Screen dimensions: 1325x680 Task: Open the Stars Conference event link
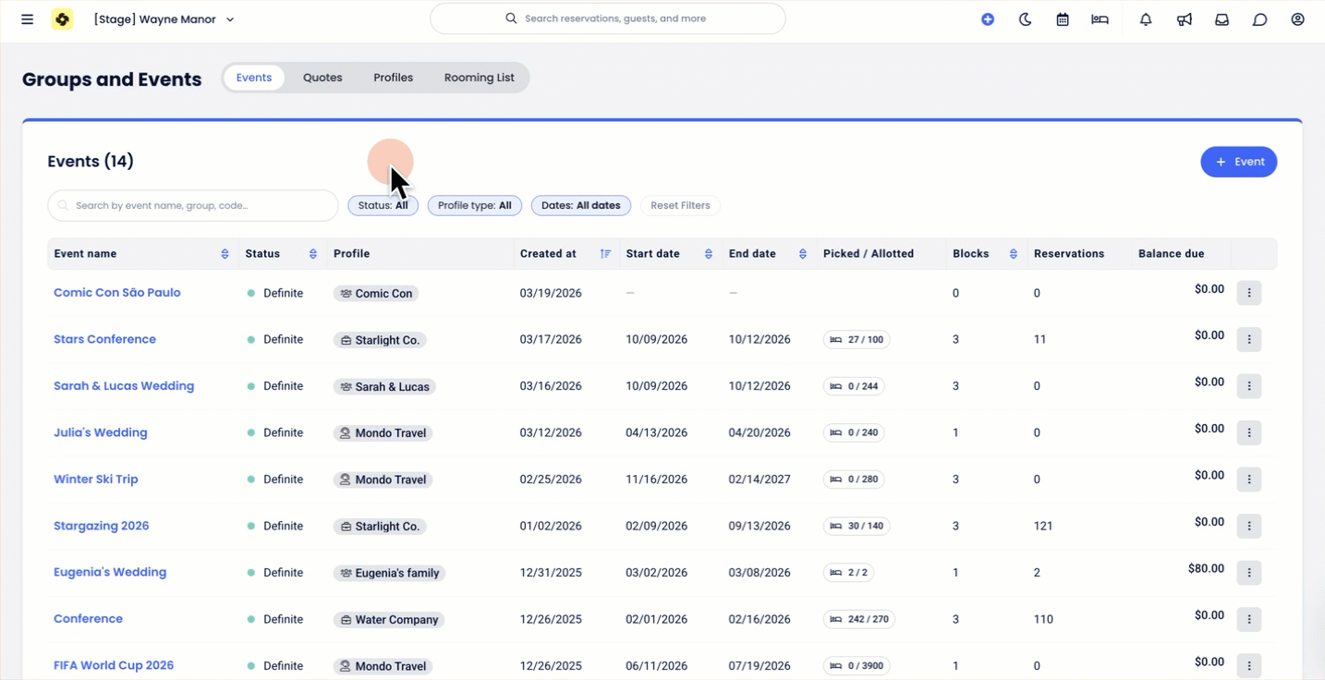click(x=104, y=339)
